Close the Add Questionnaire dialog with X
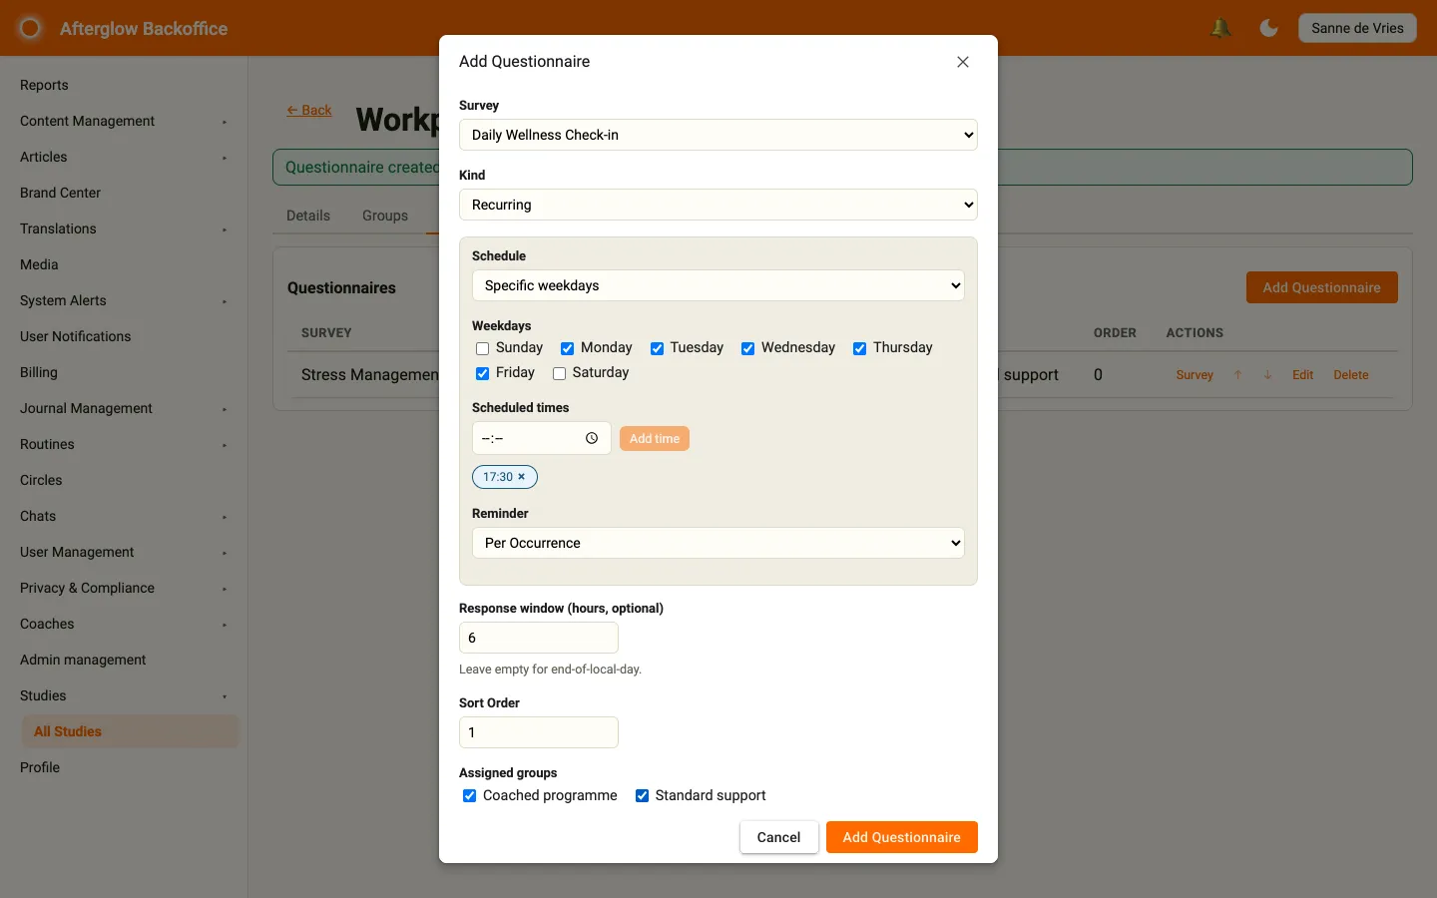Image resolution: width=1437 pixels, height=898 pixels. point(963,62)
